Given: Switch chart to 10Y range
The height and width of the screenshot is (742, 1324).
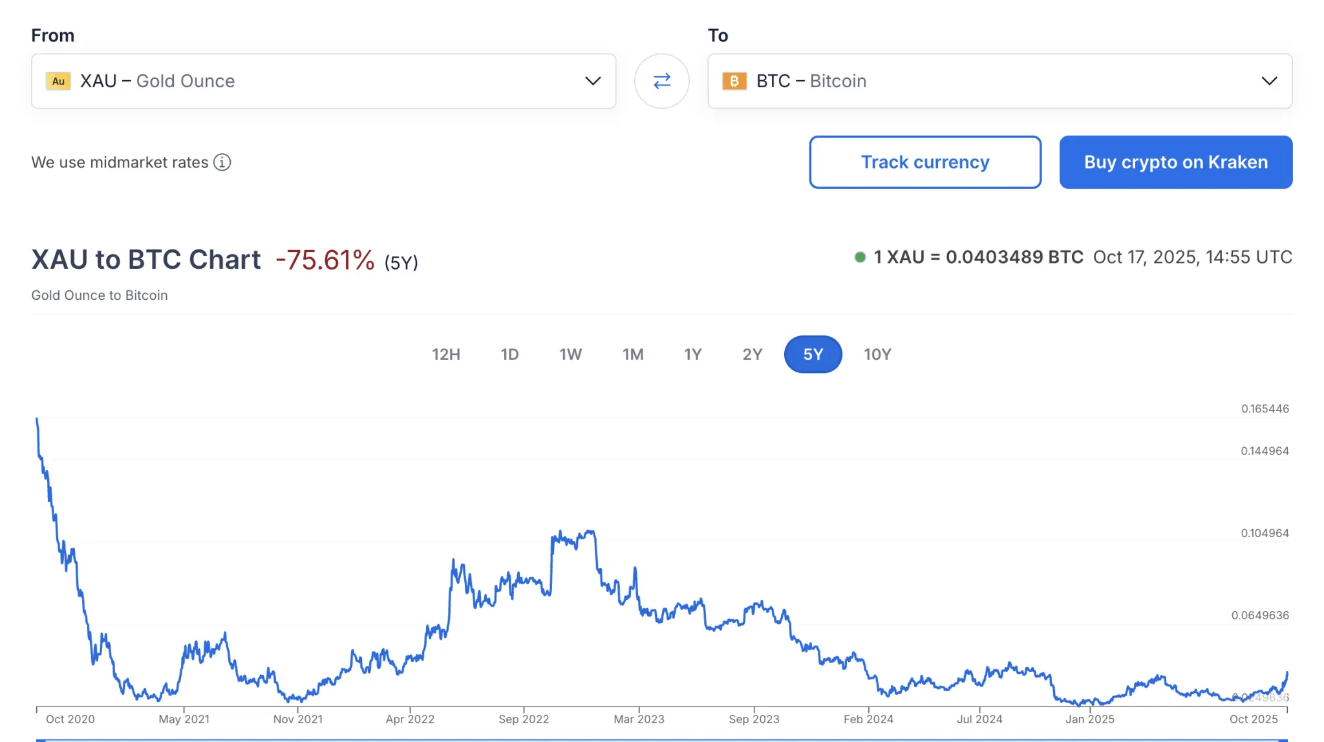Looking at the screenshot, I should [877, 354].
